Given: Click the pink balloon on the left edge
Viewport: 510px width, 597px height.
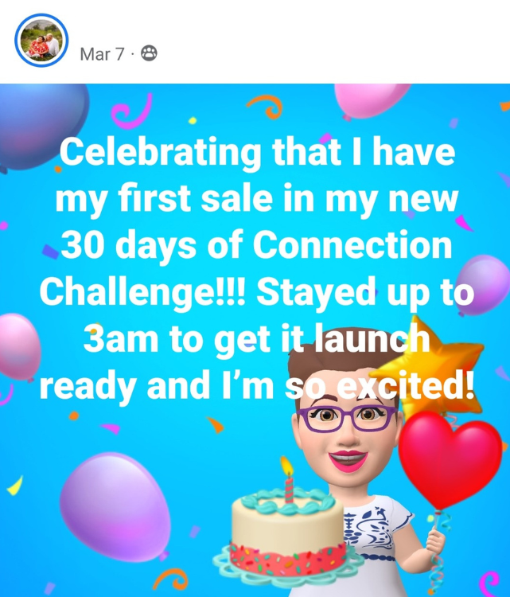Looking at the screenshot, I should 19,347.
